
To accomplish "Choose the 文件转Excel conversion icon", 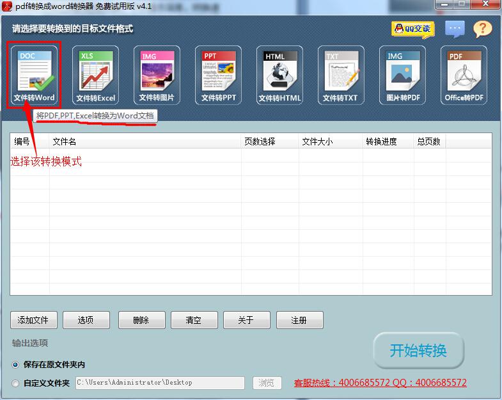I will point(95,75).
